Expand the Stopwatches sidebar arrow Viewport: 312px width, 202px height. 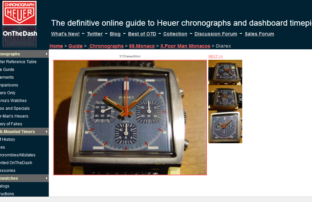46,178
